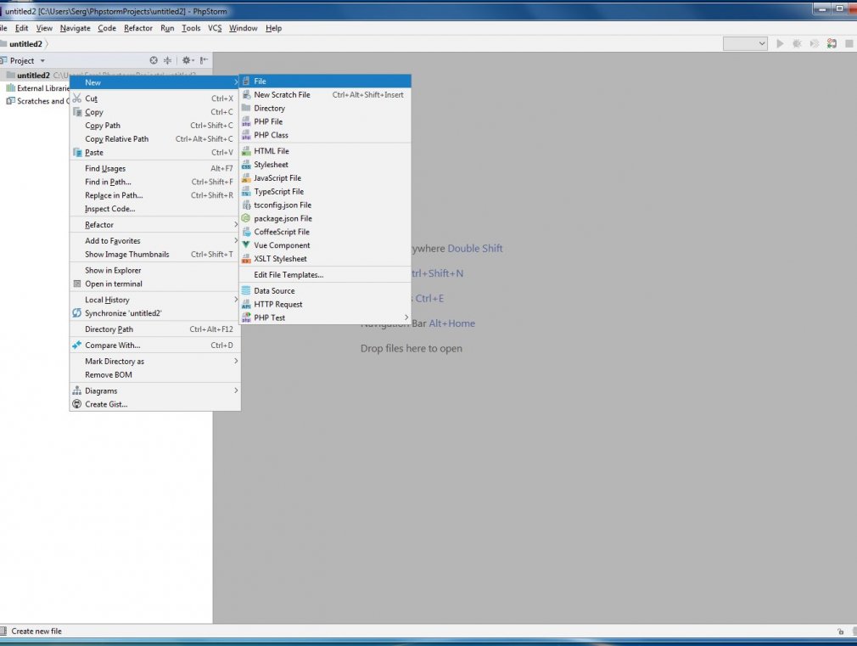This screenshot has width=857, height=646.
Task: Click the Cut scissors icon
Action: pyautogui.click(x=77, y=98)
